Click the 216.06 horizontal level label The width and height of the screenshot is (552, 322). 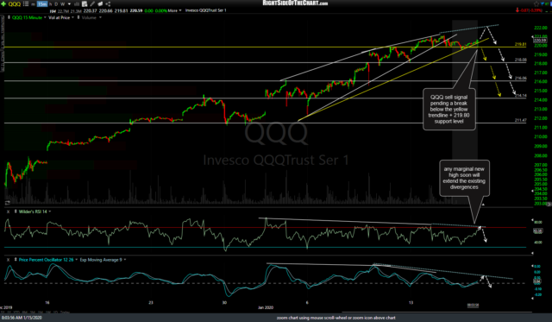point(520,79)
